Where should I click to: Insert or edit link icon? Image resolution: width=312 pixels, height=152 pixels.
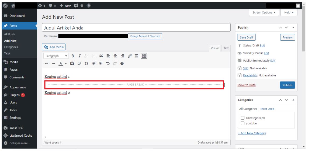click(130, 56)
